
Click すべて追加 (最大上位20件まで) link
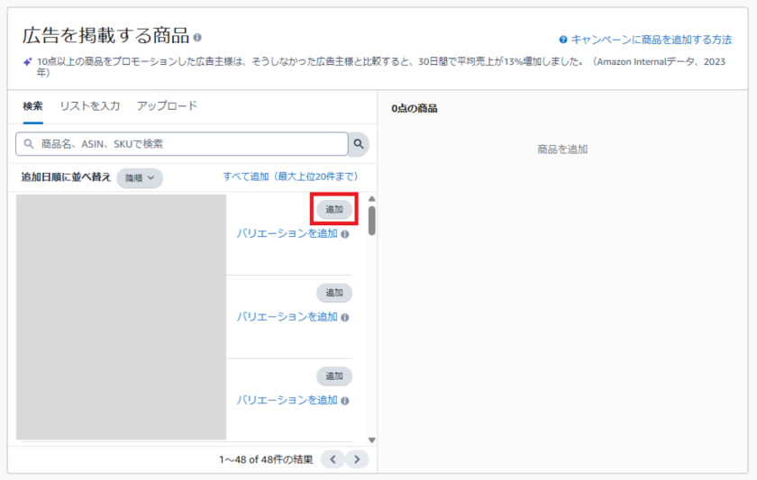[290, 177]
